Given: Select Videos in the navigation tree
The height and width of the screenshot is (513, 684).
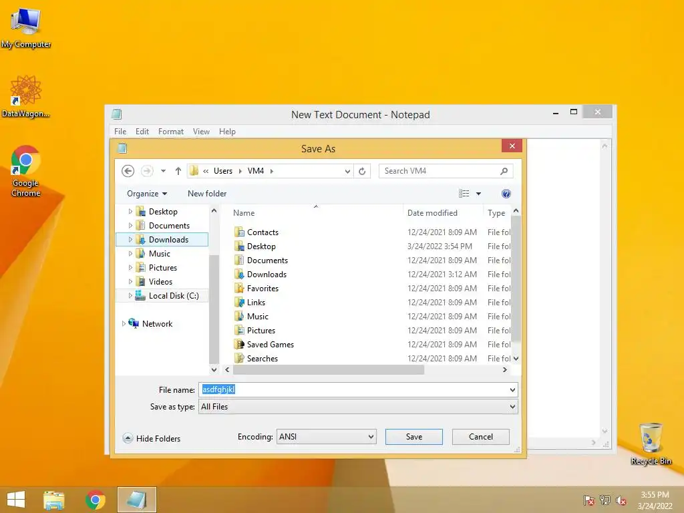Looking at the screenshot, I should pyautogui.click(x=160, y=281).
